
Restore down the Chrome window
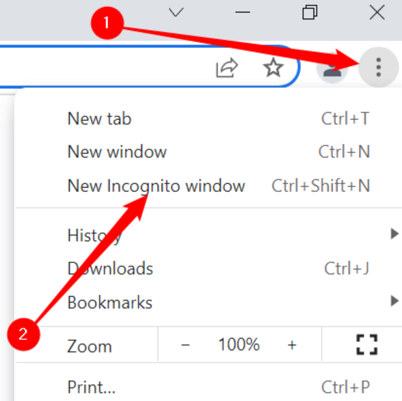(310, 12)
